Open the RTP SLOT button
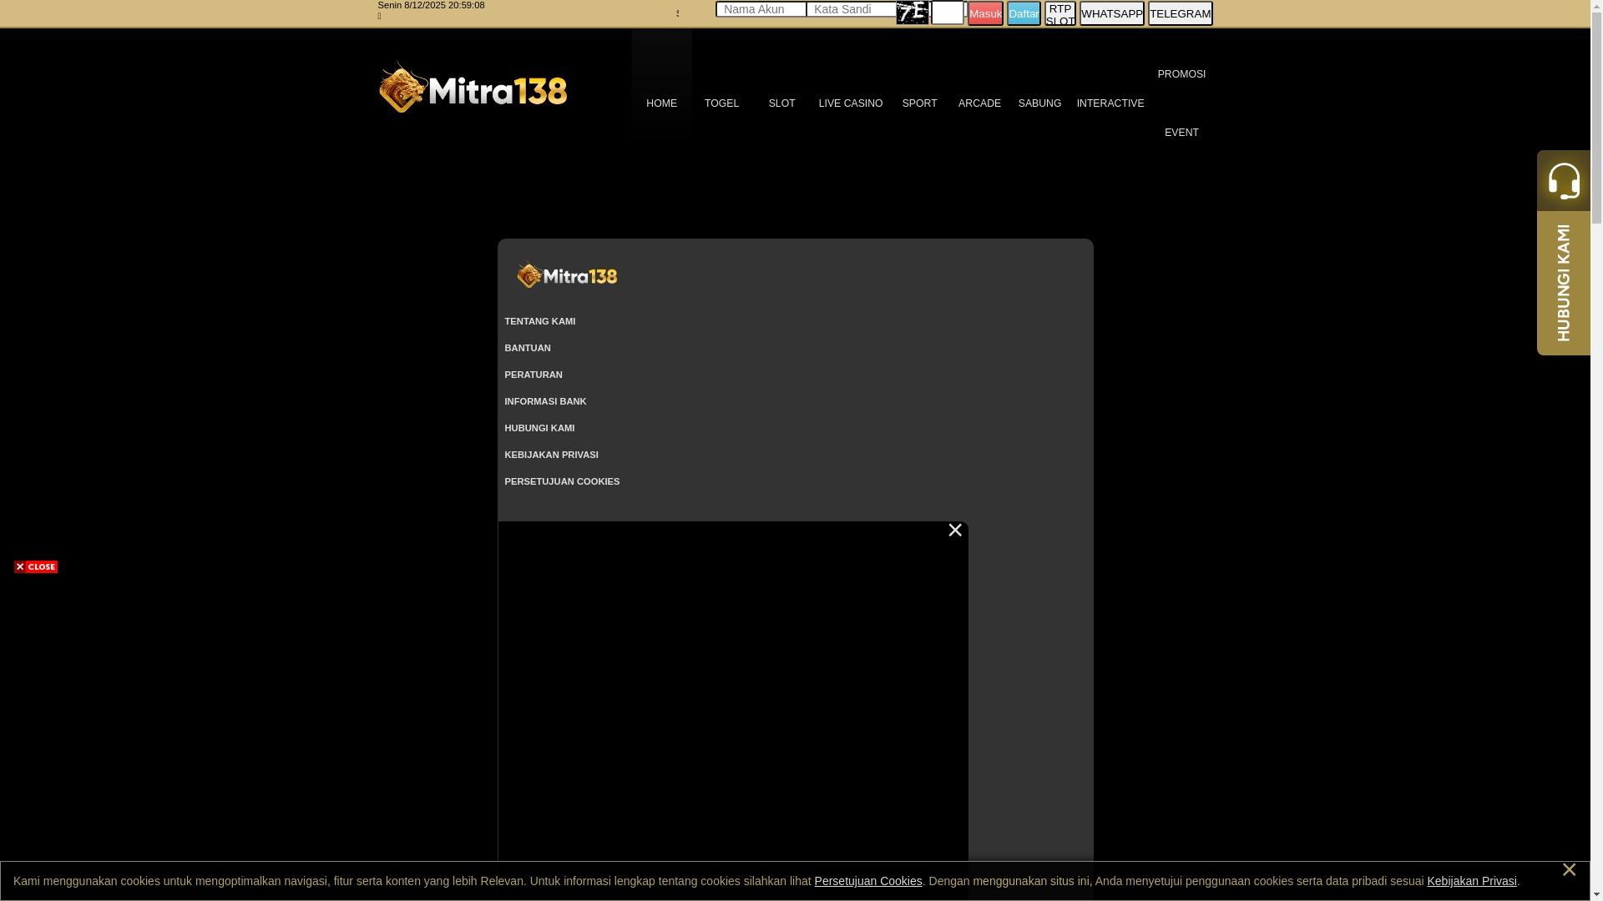The image size is (1603, 901). (1060, 13)
